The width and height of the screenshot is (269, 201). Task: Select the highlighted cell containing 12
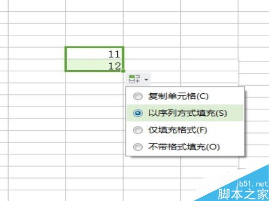pos(95,65)
